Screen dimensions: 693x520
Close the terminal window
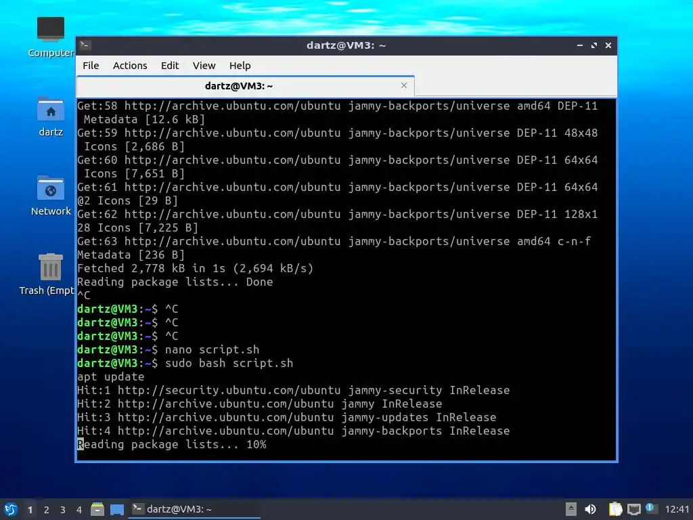pyautogui.click(x=608, y=45)
